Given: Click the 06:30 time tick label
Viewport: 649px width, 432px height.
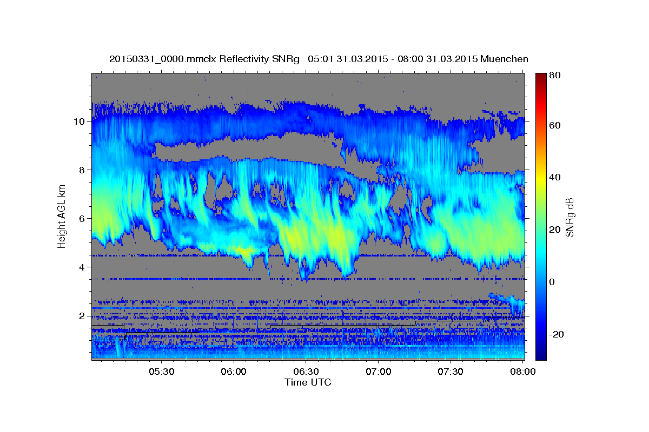Looking at the screenshot, I should (306, 372).
